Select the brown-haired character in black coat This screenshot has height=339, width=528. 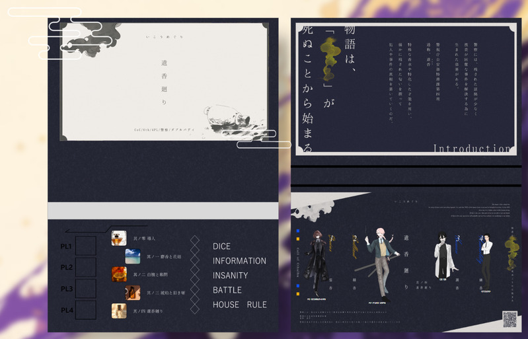tap(317, 264)
